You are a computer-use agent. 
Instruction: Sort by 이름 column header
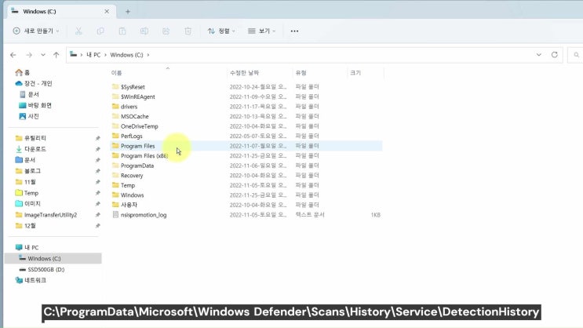pos(116,73)
